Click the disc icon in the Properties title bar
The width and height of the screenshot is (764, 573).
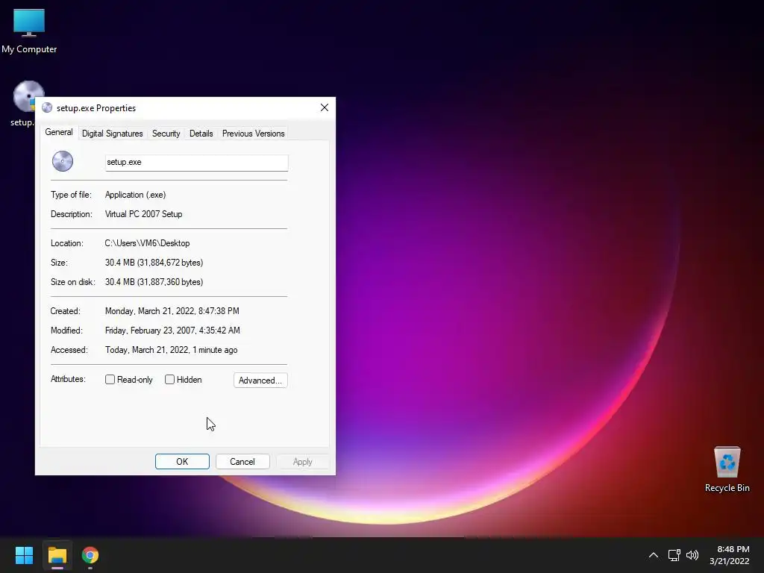pos(47,107)
